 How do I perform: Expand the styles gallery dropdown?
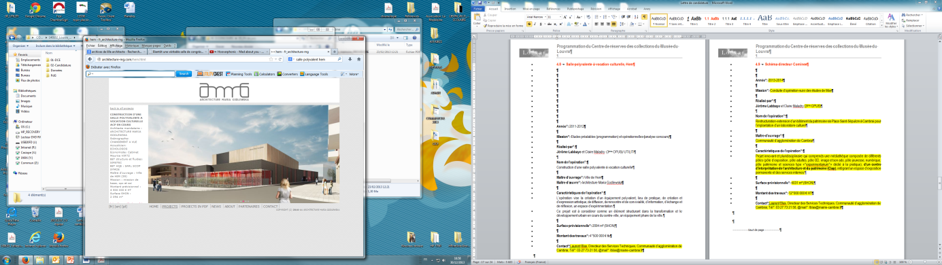(x=881, y=25)
